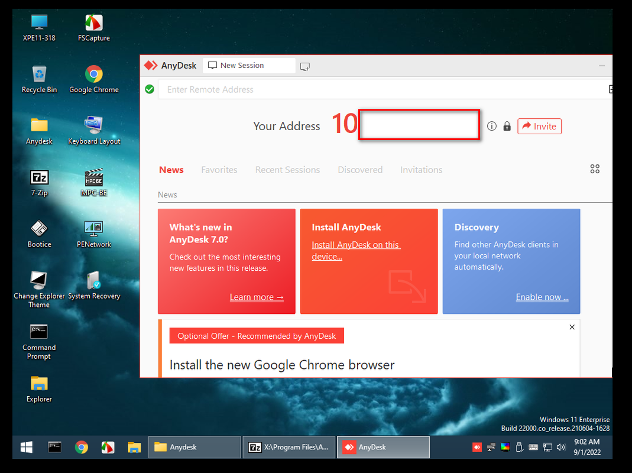Launch 7-Zip from the desktop
The height and width of the screenshot is (473, 632).
[x=39, y=182]
